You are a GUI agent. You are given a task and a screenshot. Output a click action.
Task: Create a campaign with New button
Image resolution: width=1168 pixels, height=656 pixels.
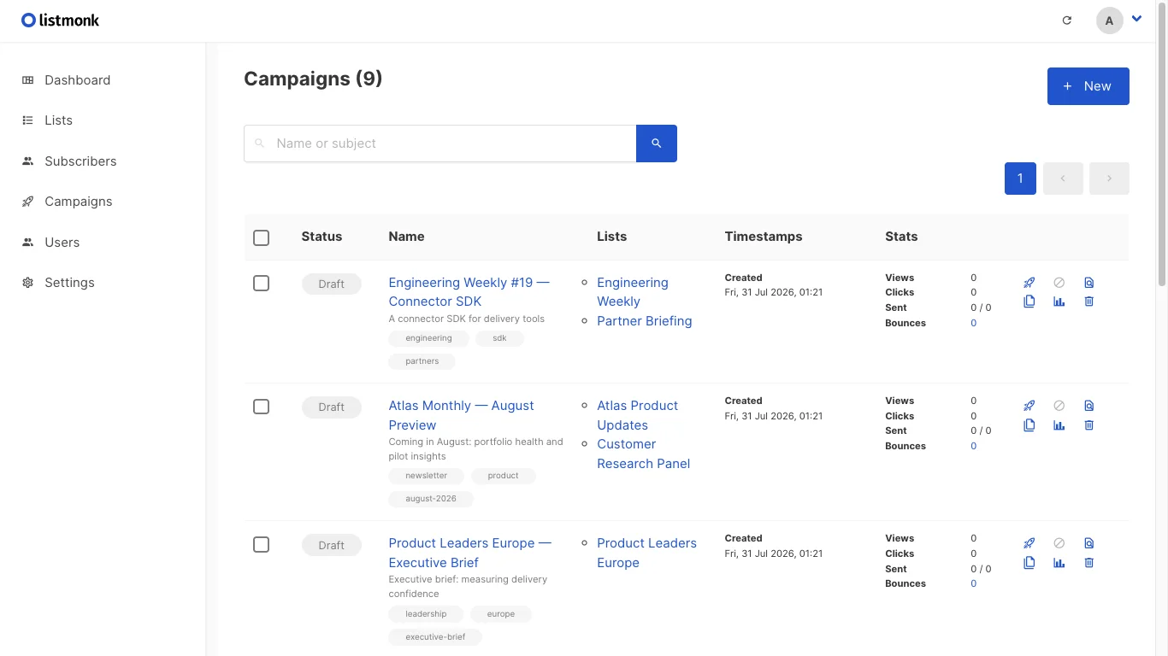[1088, 86]
